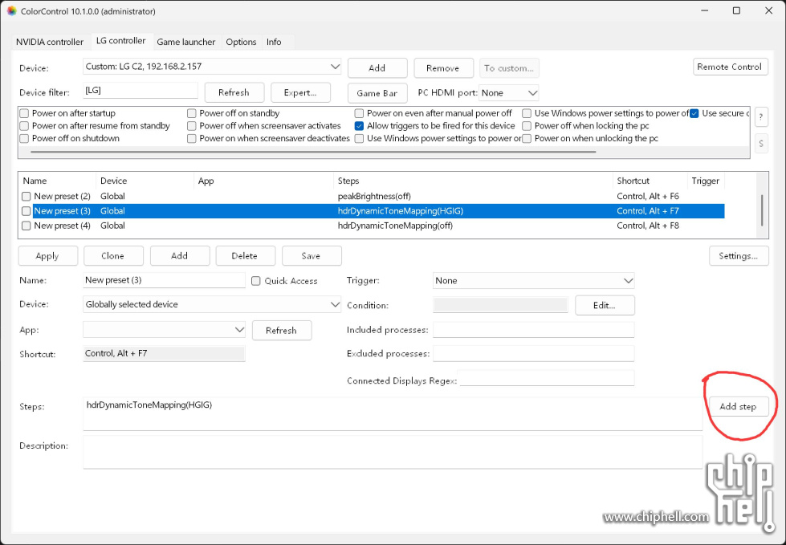This screenshot has height=545, width=786.
Task: Click the Control, Alt + F8 shortcut cell
Action: pos(648,226)
